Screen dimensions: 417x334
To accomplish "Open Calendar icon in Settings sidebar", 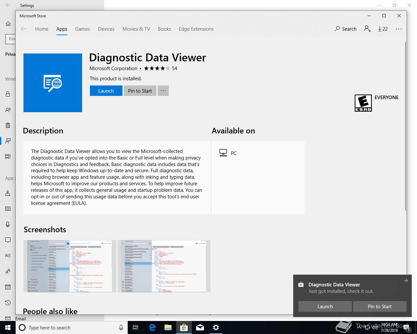I will coord(8,287).
